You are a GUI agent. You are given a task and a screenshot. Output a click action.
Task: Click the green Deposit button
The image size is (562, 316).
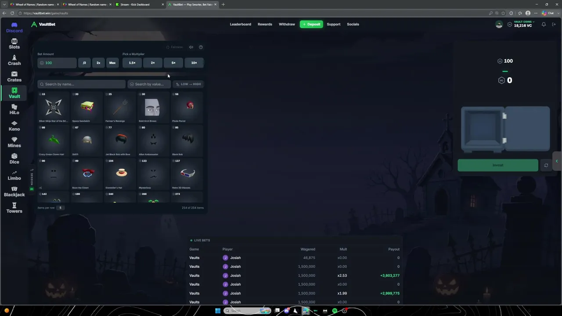tap(311, 24)
